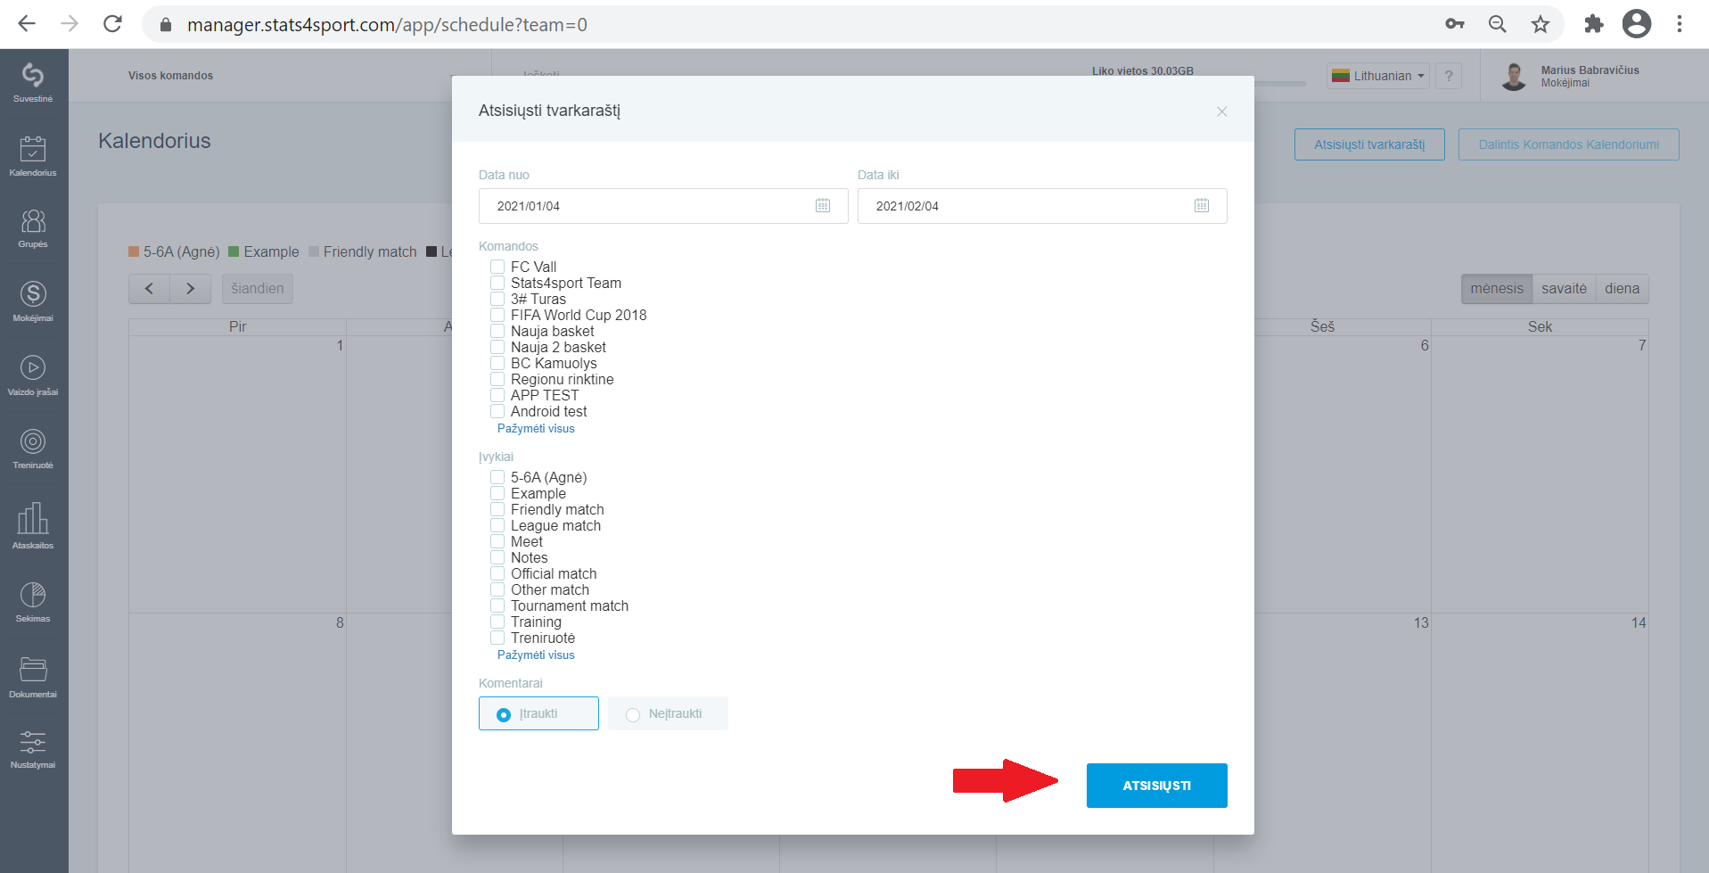The image size is (1709, 873).
Task: Open browser extensions puzzle icon
Action: click(x=1594, y=24)
